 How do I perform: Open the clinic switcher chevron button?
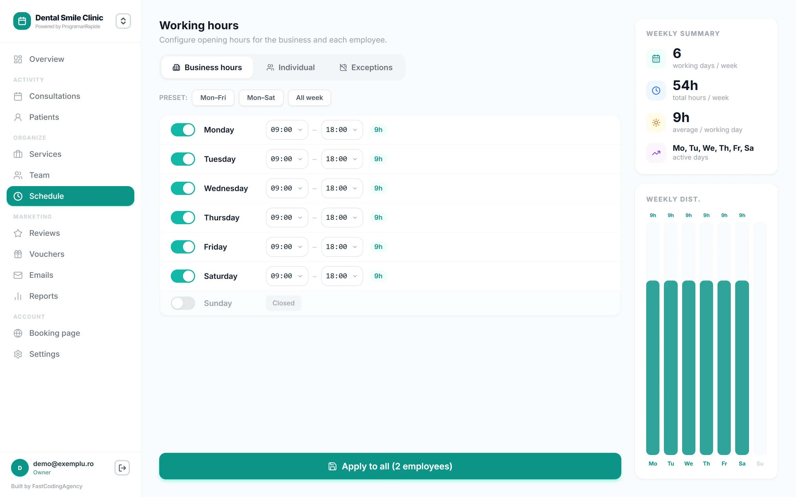pos(123,21)
